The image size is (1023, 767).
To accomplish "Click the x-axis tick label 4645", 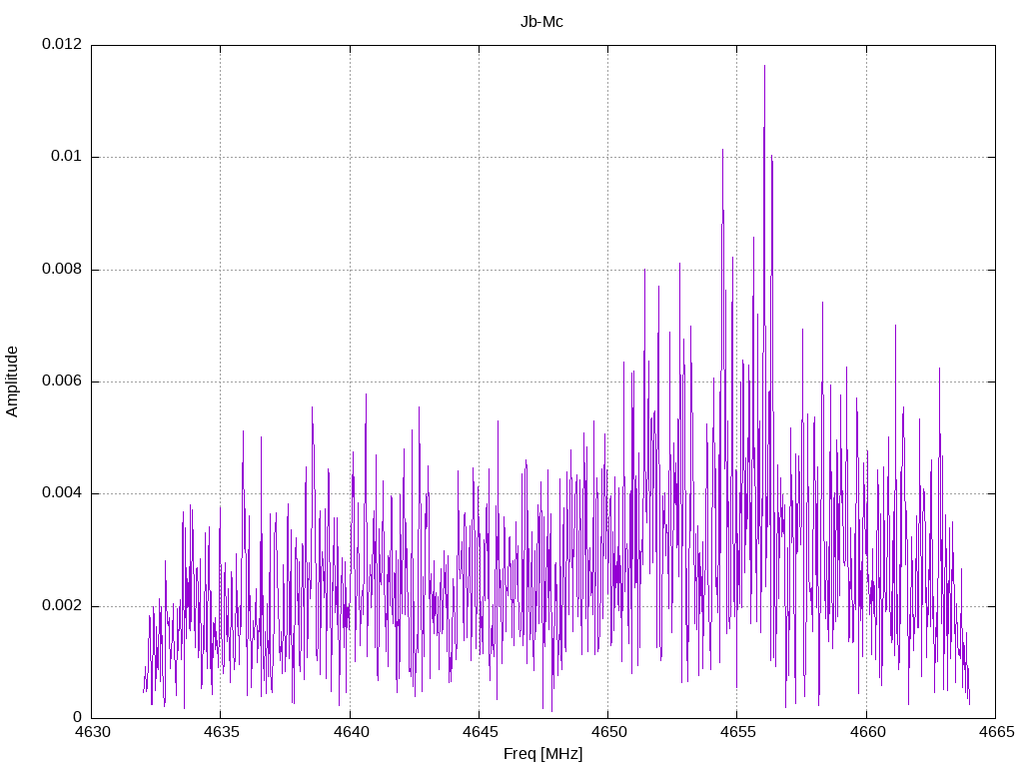I will tap(480, 732).
